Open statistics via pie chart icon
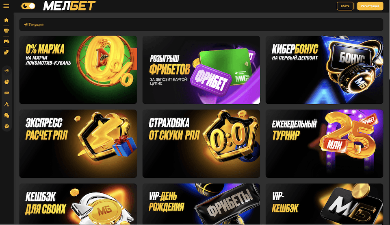The height and width of the screenshot is (225, 390). 7,82
